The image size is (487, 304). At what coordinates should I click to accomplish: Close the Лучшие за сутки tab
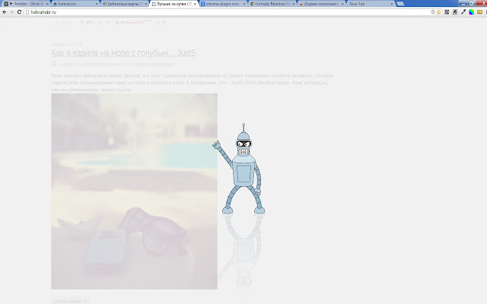click(x=195, y=4)
